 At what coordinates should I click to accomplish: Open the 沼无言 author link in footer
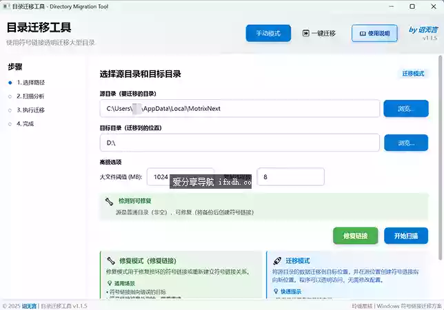click(29, 306)
